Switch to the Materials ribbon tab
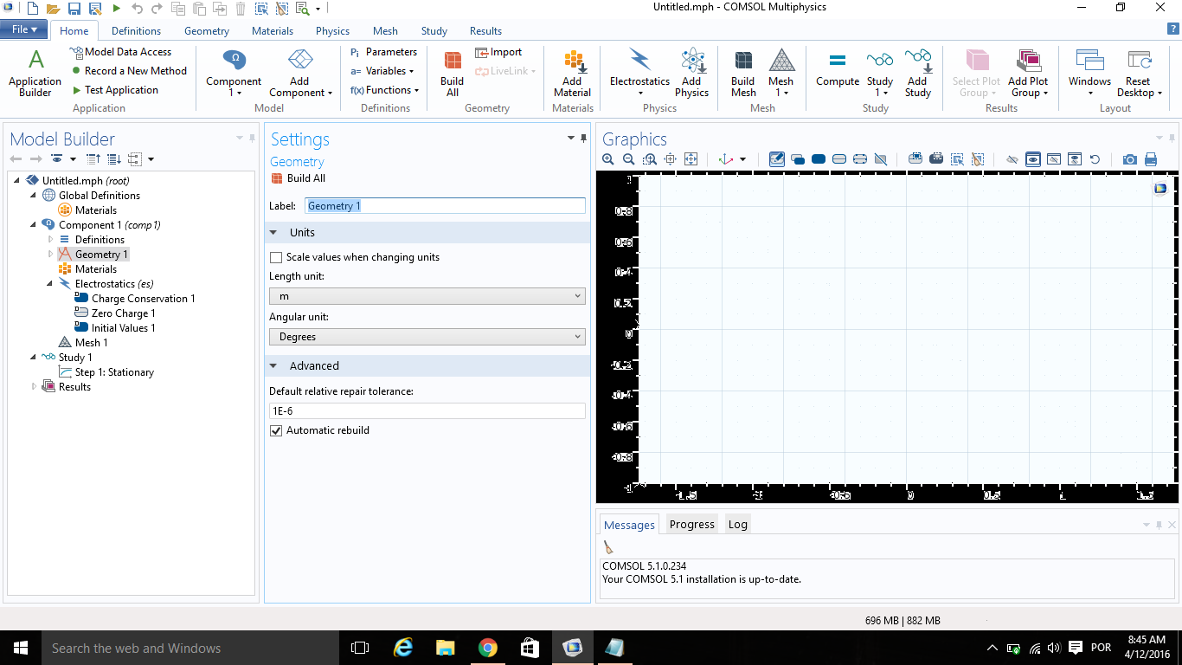This screenshot has height=665, width=1182. pos(272,31)
